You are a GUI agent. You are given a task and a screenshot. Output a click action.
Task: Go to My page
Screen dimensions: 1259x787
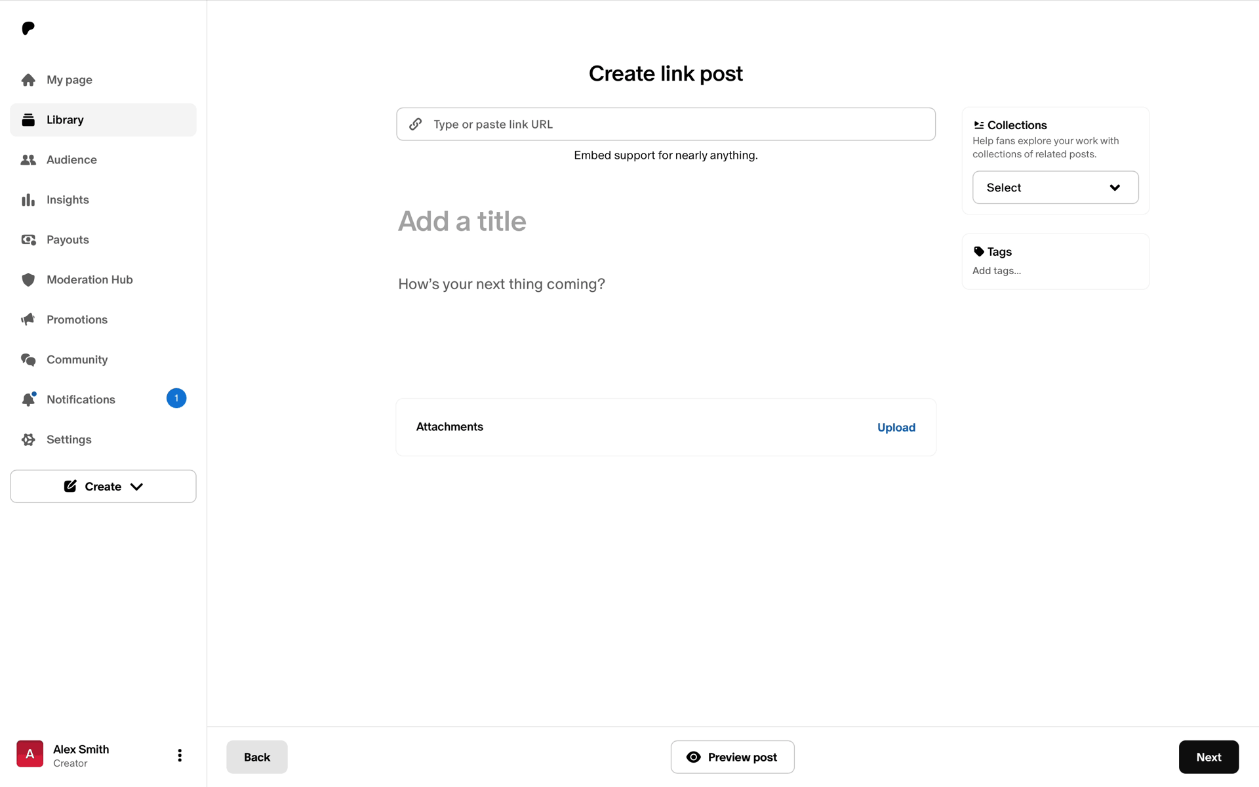[x=103, y=80]
